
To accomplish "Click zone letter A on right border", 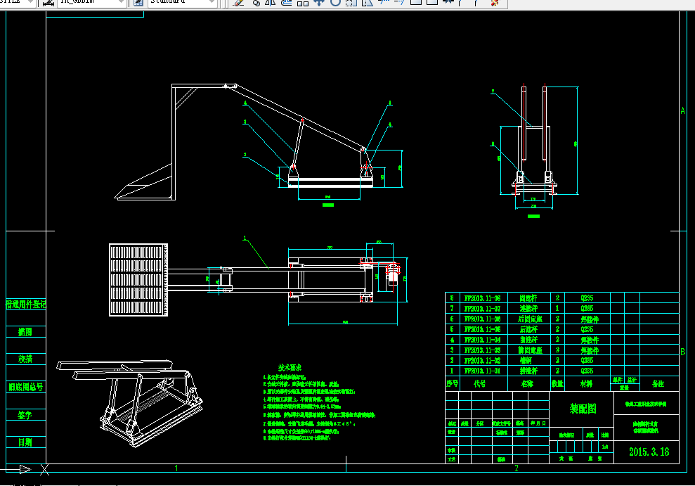I will pos(683,110).
